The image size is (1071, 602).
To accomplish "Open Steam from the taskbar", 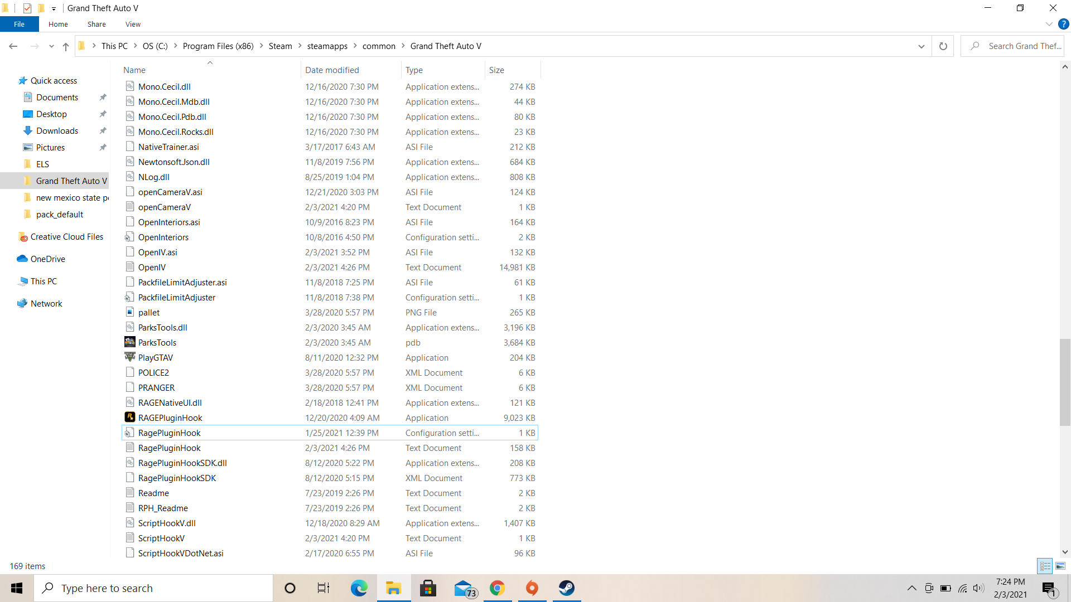I will pyautogui.click(x=566, y=588).
